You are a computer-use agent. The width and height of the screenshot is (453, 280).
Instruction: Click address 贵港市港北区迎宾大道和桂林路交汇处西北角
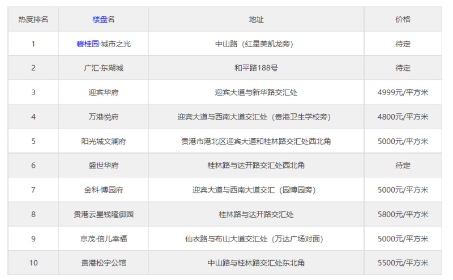(256, 141)
